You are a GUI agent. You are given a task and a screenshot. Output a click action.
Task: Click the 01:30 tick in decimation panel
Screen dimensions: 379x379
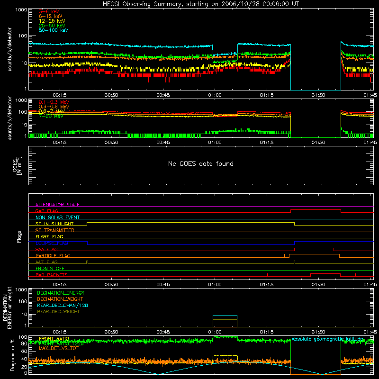tap(318, 332)
